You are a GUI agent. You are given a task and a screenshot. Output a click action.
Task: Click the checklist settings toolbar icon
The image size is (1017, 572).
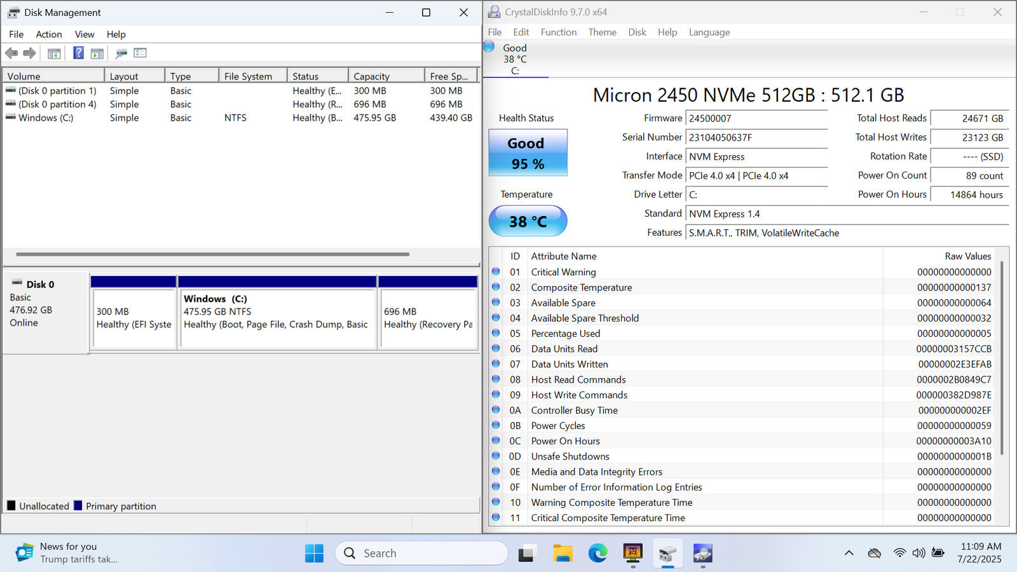(x=140, y=53)
